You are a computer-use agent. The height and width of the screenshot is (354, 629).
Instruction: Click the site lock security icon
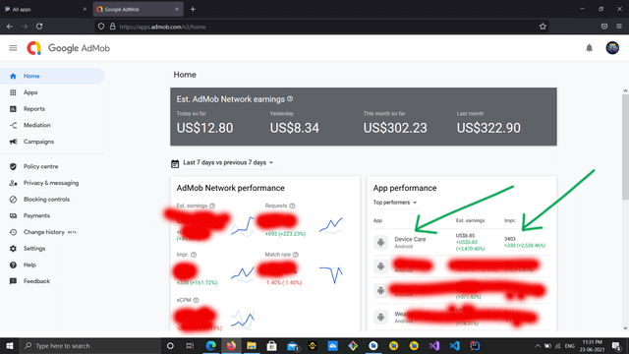pos(113,27)
